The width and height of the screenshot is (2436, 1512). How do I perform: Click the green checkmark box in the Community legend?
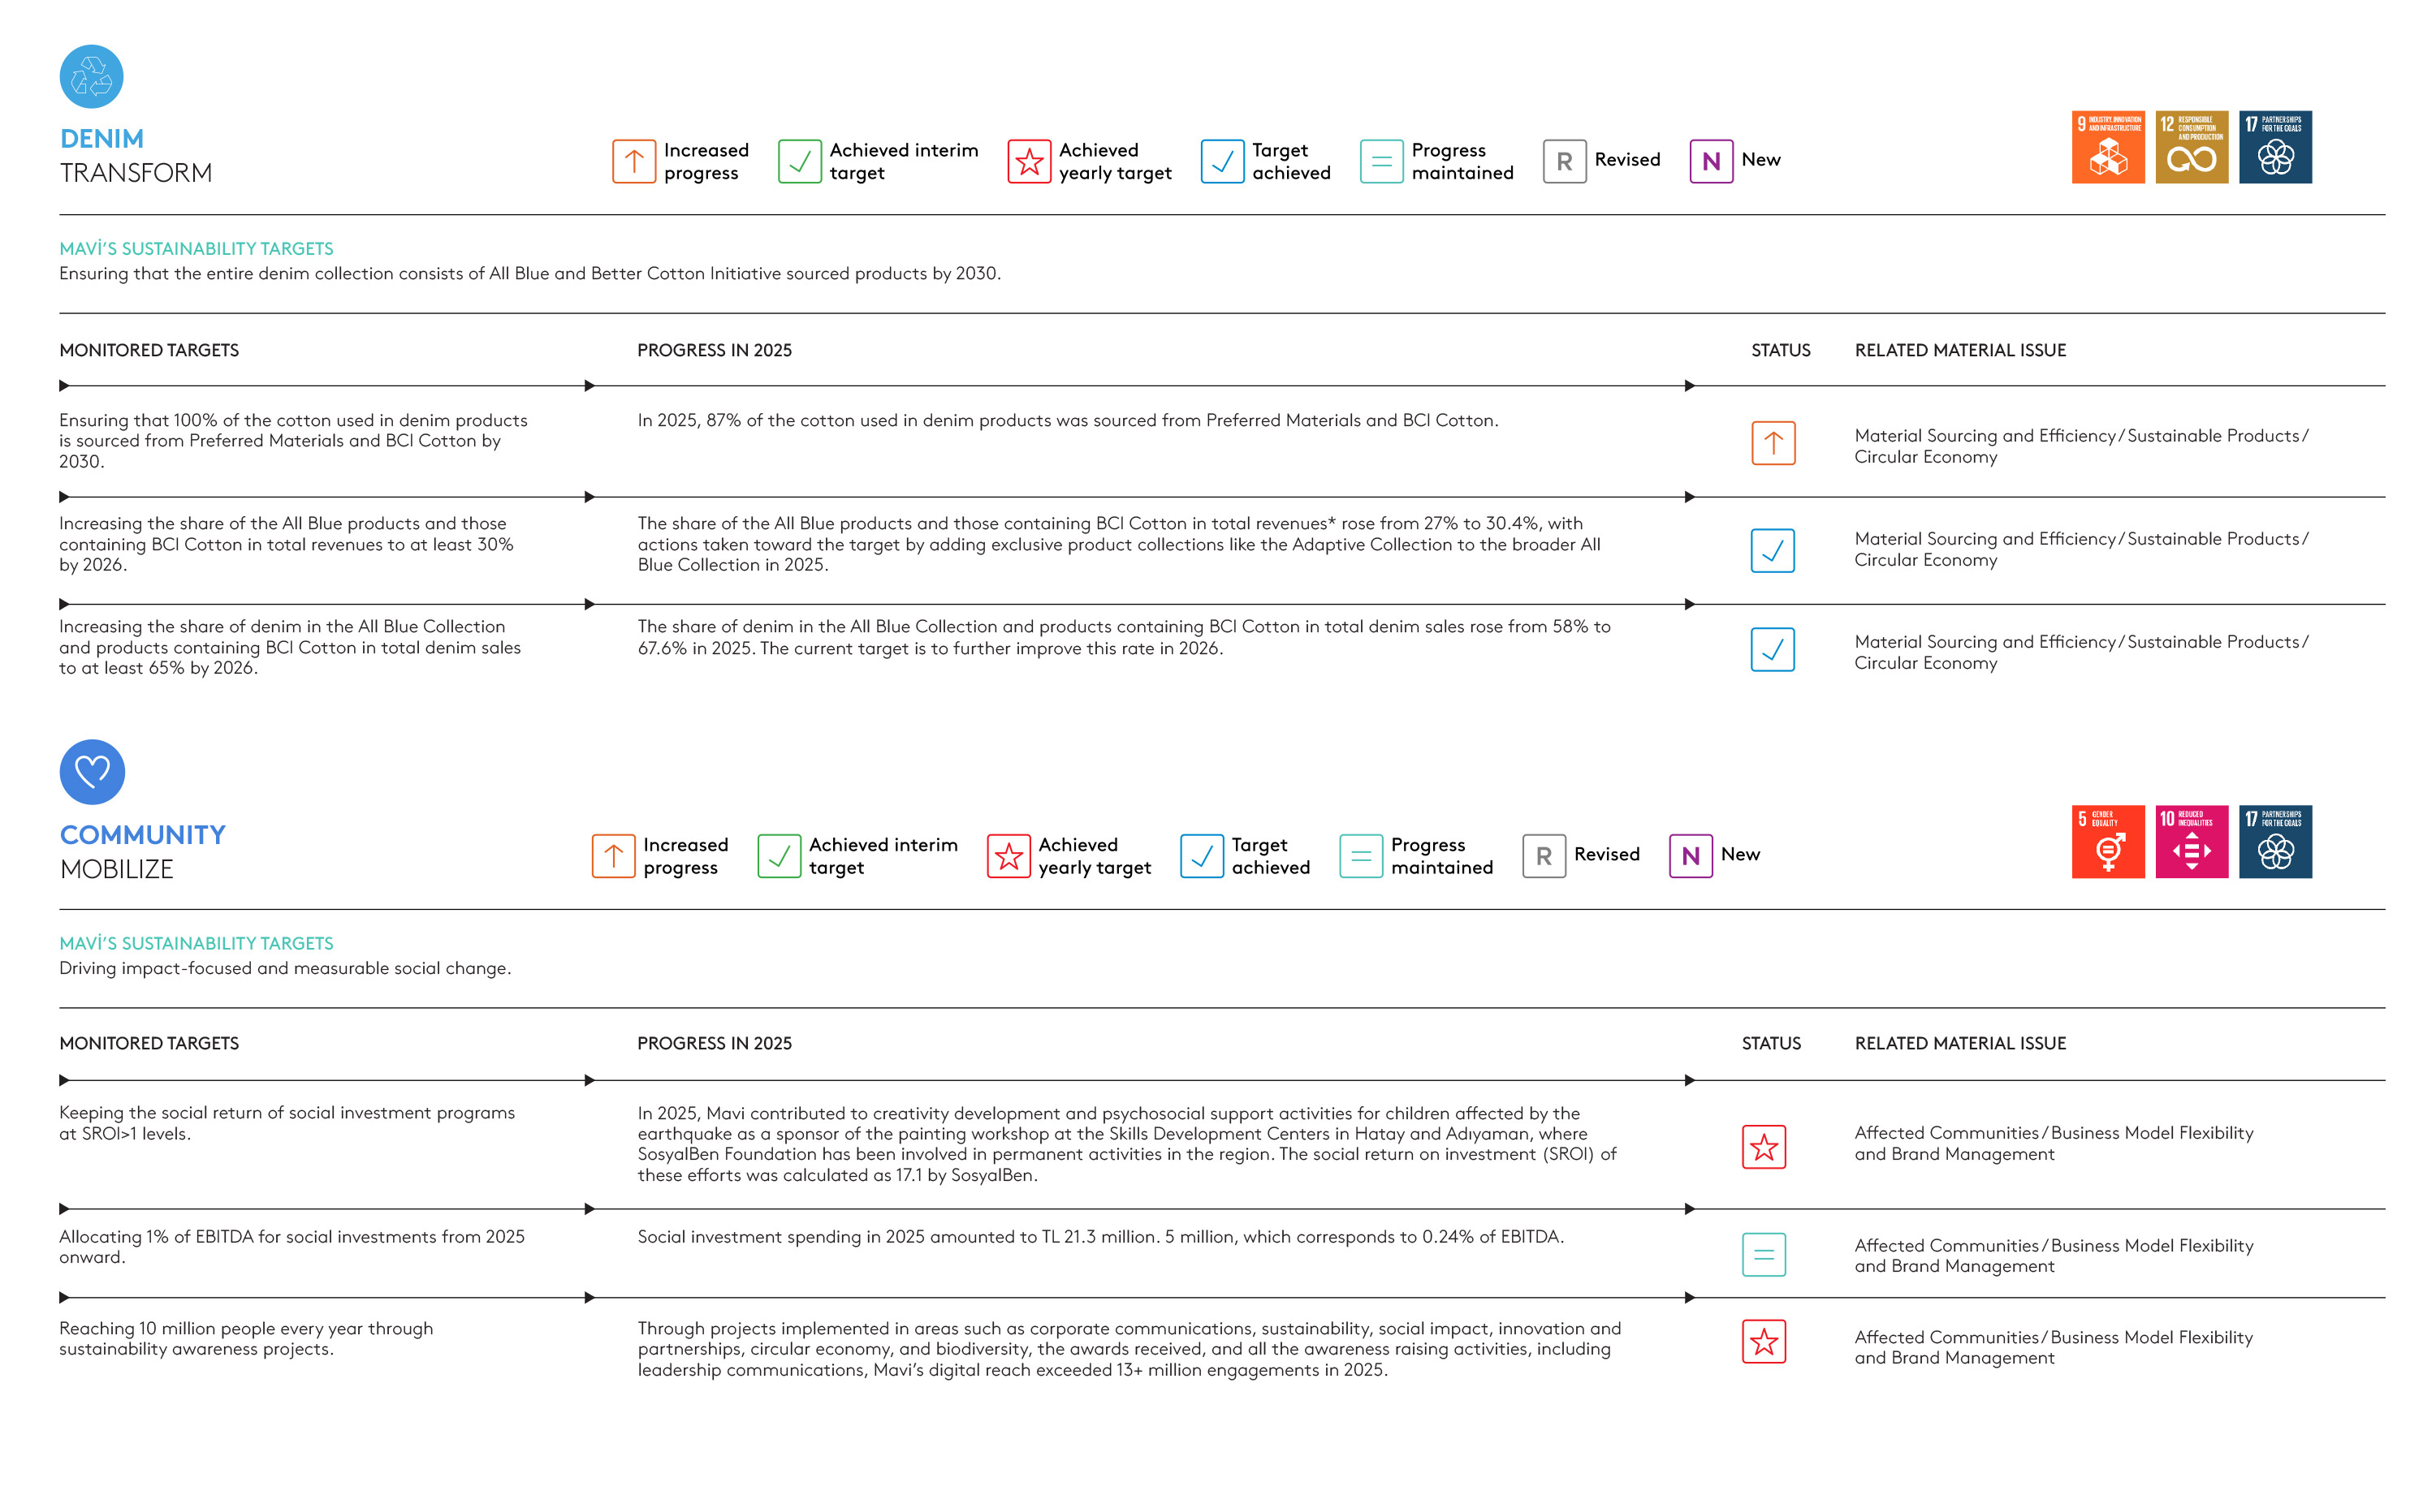click(x=779, y=856)
